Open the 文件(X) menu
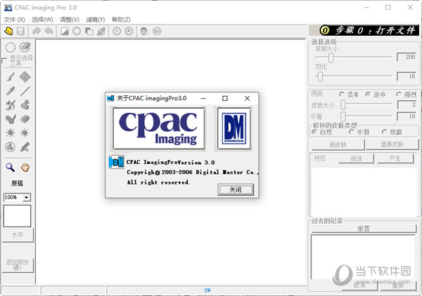 coord(14,20)
